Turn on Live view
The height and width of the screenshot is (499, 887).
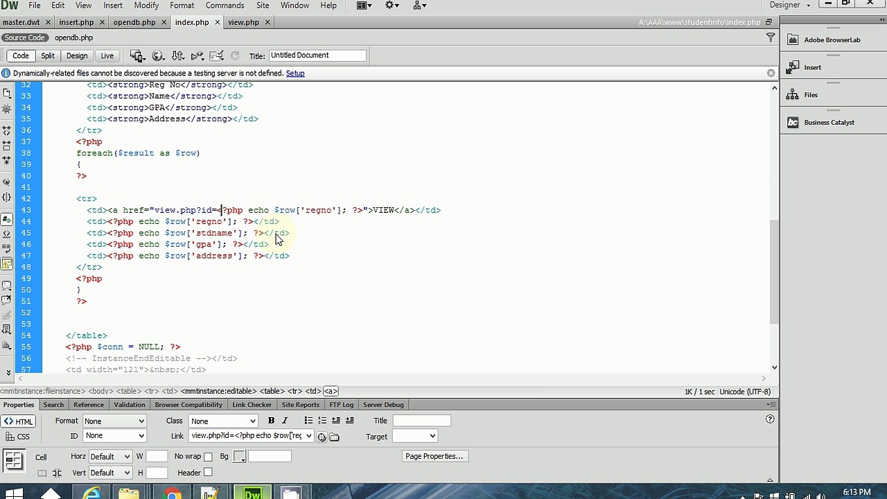point(107,55)
